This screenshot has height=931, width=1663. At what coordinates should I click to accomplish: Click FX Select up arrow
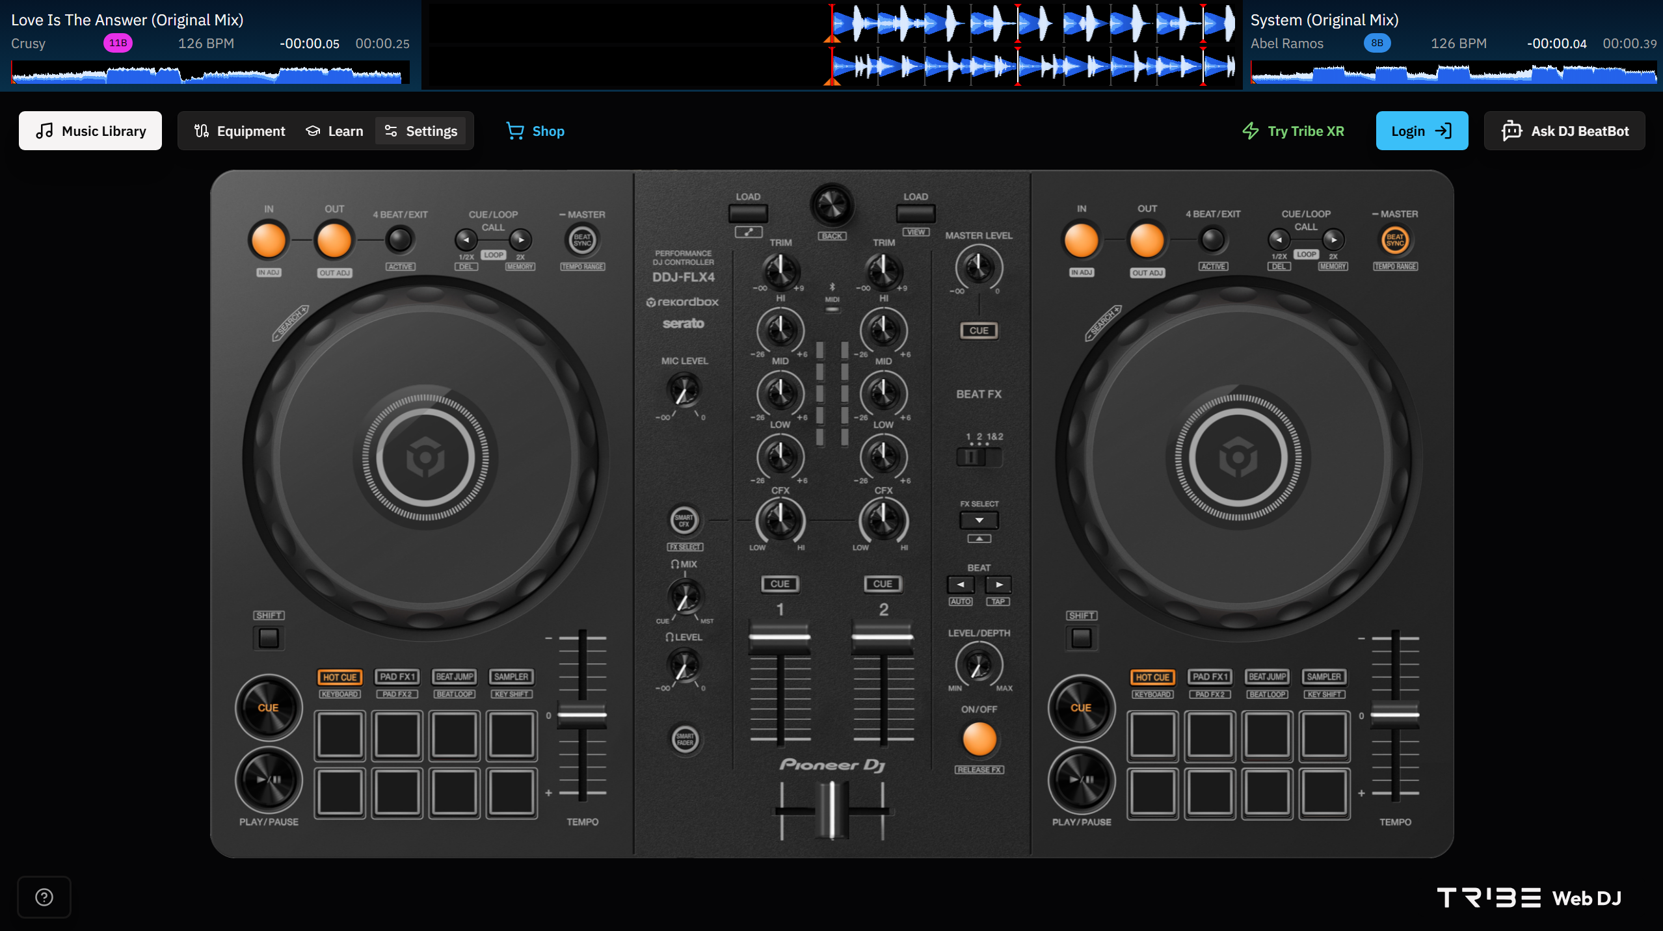[979, 538]
